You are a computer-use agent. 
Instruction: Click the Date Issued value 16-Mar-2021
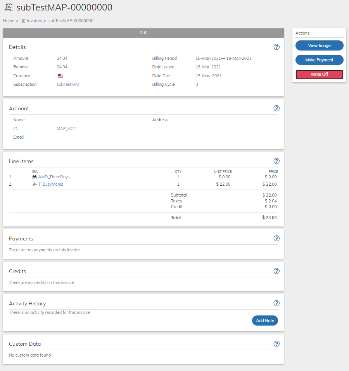pos(208,67)
